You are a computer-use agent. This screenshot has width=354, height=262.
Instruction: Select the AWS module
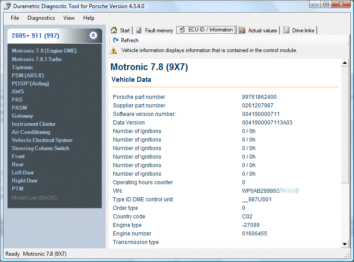pos(18,92)
